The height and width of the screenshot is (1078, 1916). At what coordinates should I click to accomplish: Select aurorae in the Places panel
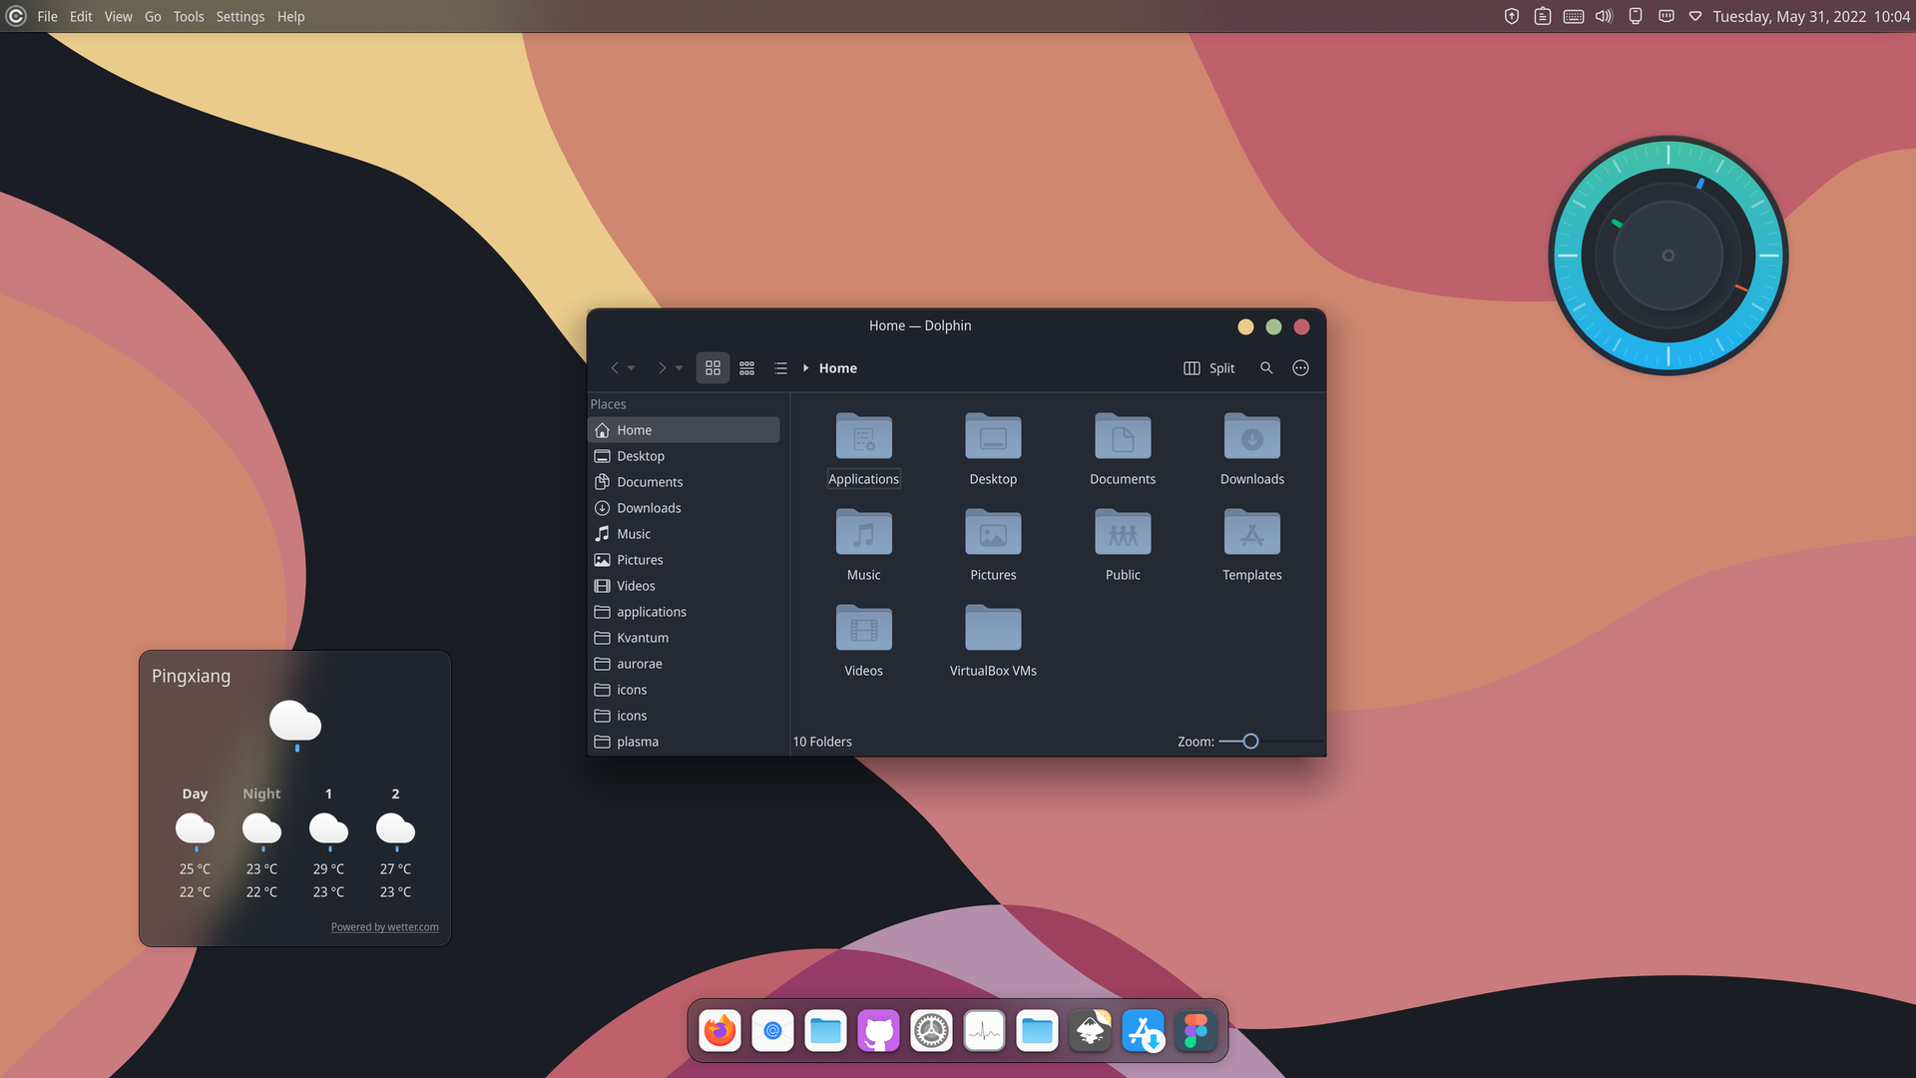point(684,664)
